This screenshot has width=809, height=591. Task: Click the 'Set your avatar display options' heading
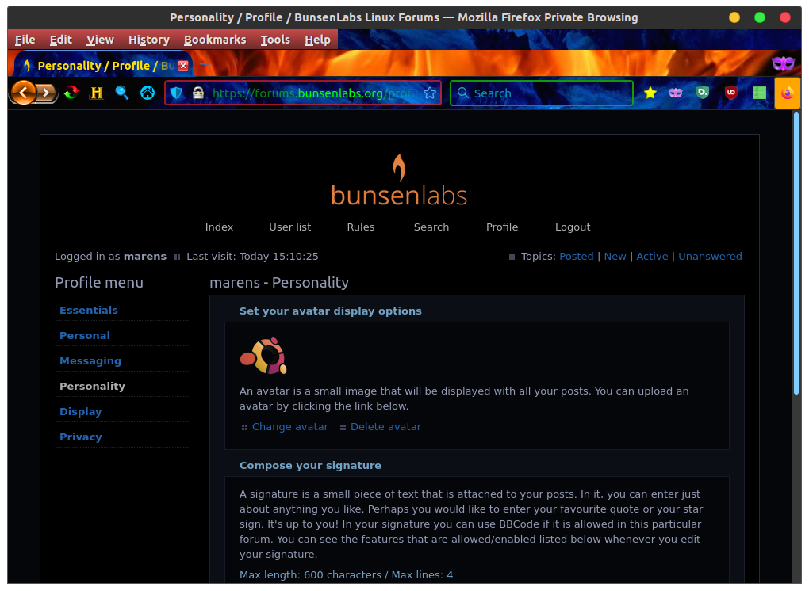(x=330, y=311)
